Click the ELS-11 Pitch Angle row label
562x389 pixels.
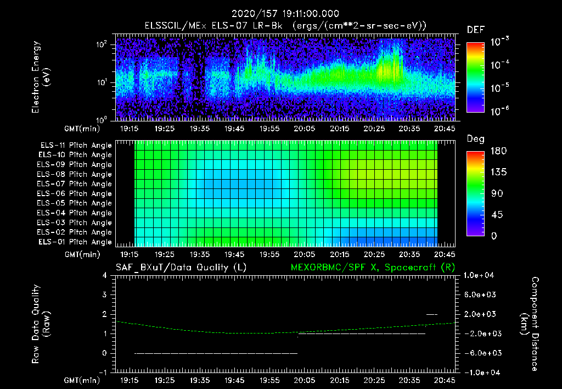[x=76, y=146]
